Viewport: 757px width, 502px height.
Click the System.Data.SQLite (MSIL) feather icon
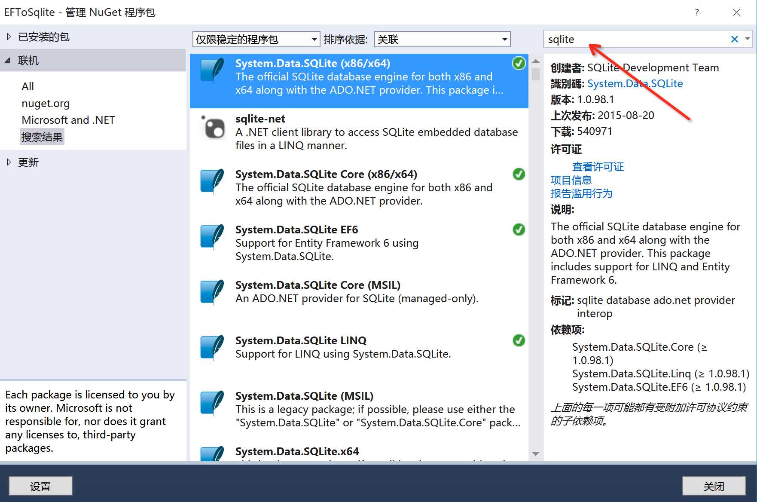(x=212, y=403)
